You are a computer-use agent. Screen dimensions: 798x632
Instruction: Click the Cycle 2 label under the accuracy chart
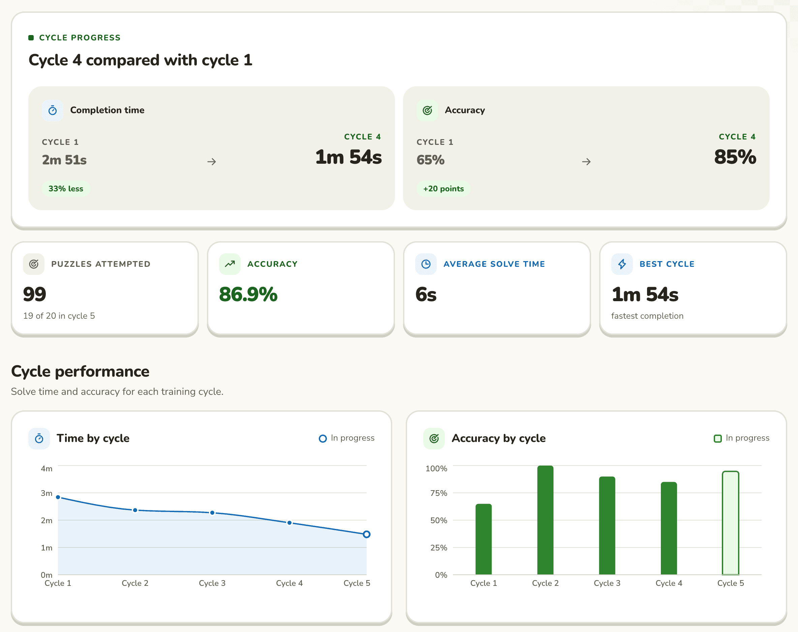pyautogui.click(x=545, y=583)
